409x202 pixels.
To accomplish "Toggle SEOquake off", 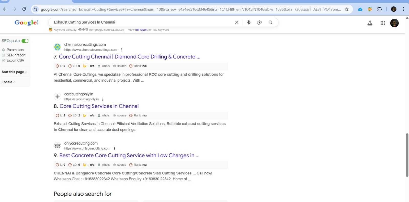I will coord(25,41).
